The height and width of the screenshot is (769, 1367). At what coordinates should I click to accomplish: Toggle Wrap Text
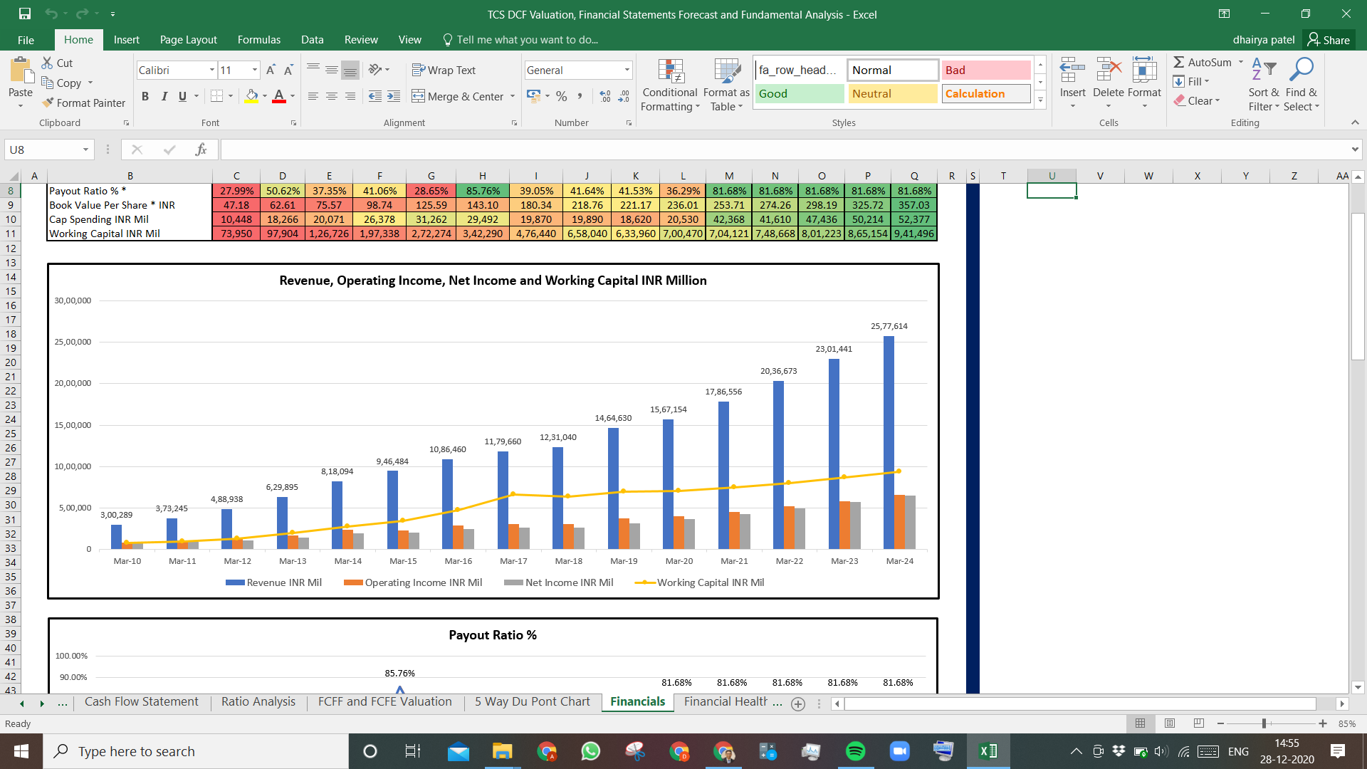pyautogui.click(x=444, y=70)
